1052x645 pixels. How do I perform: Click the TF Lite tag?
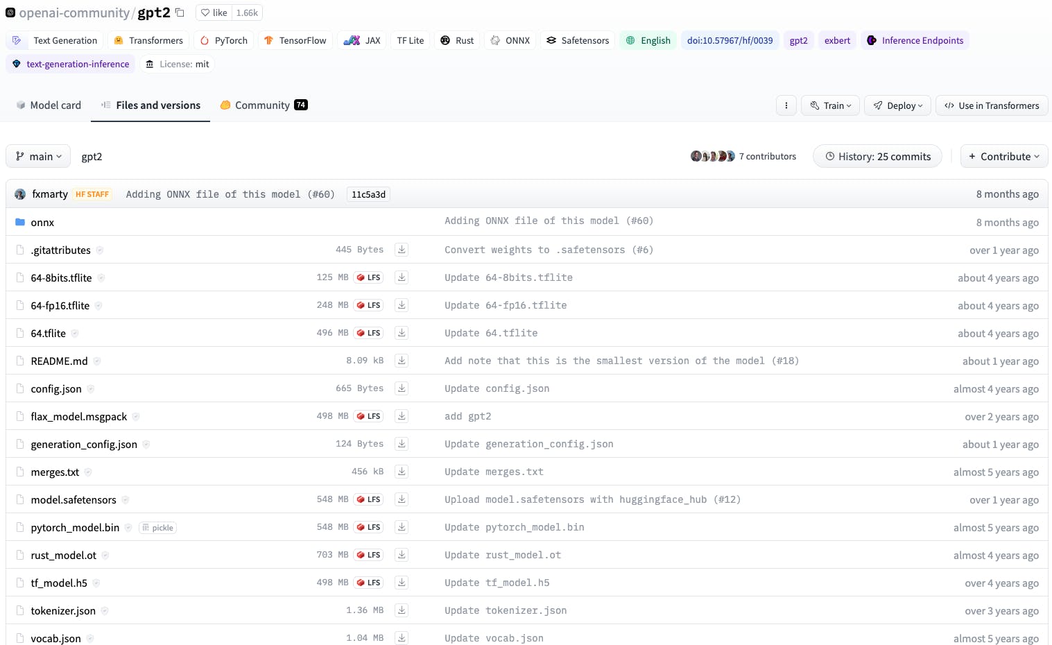[x=410, y=40]
